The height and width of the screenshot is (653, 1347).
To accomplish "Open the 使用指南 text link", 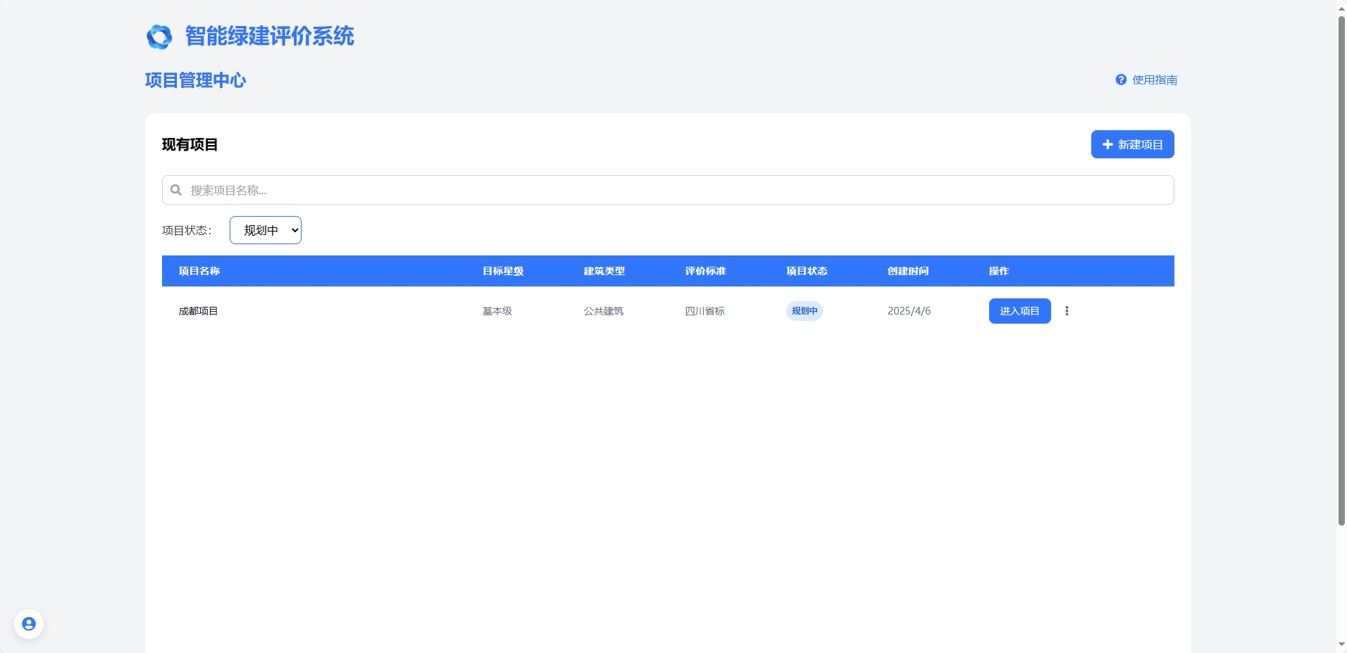I will click(1155, 80).
